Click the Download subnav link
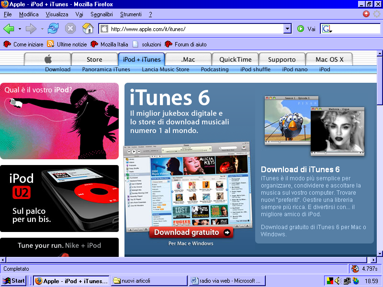 pos(57,69)
